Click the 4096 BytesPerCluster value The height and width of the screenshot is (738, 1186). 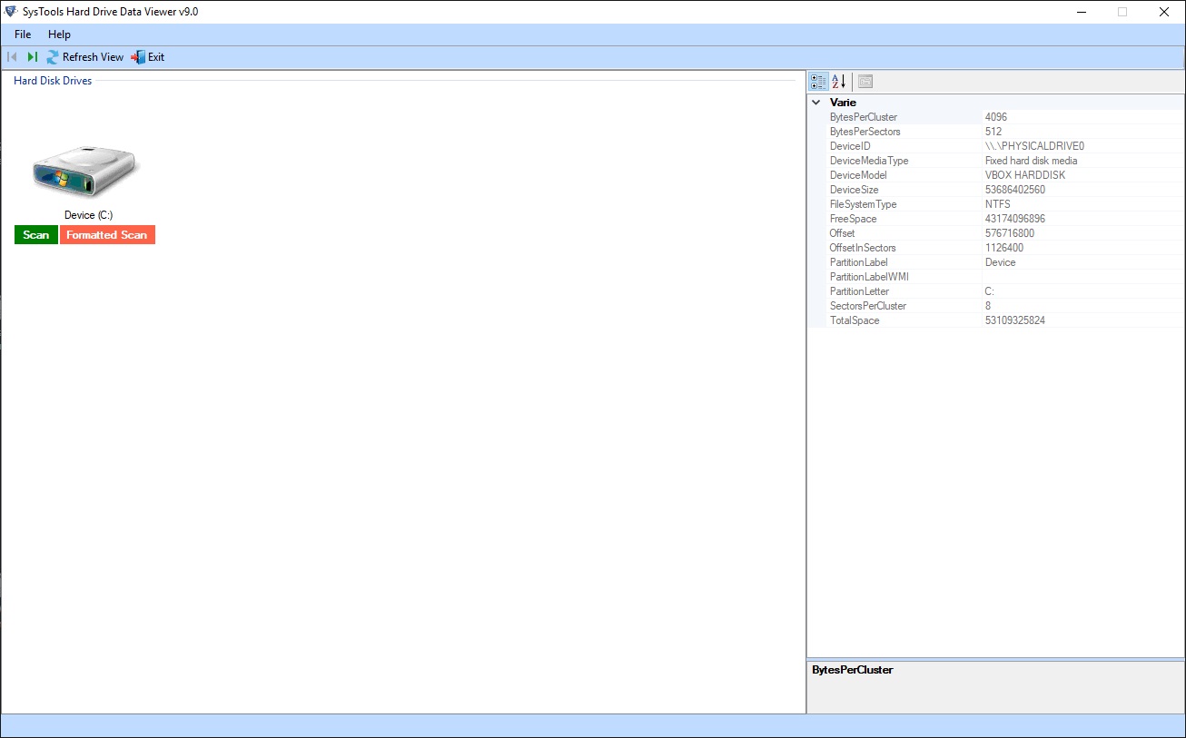(996, 117)
